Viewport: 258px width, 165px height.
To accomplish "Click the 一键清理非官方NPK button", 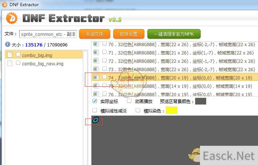I will pyautogui.click(x=174, y=34).
